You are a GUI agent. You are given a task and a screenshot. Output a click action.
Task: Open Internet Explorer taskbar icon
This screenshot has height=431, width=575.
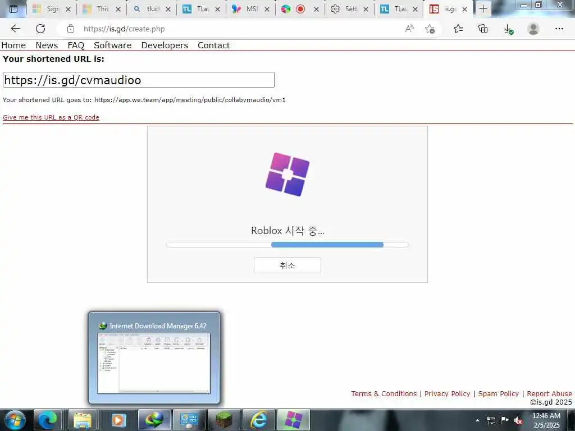pyautogui.click(x=258, y=420)
